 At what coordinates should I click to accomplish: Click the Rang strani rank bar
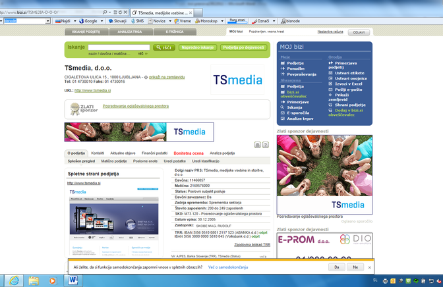237,21
